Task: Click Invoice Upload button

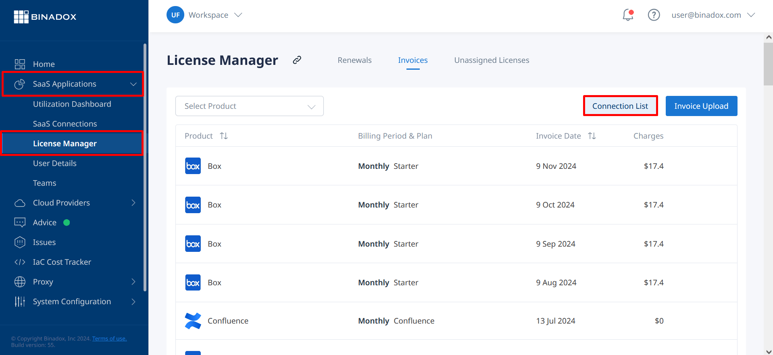Action: pos(701,106)
